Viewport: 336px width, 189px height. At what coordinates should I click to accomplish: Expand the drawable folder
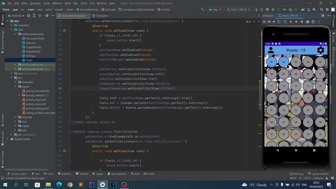tap(15, 82)
